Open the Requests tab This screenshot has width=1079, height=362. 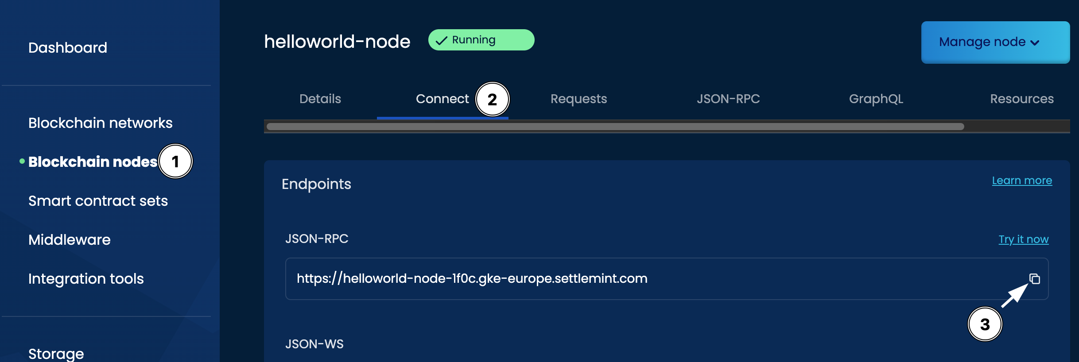pos(578,99)
